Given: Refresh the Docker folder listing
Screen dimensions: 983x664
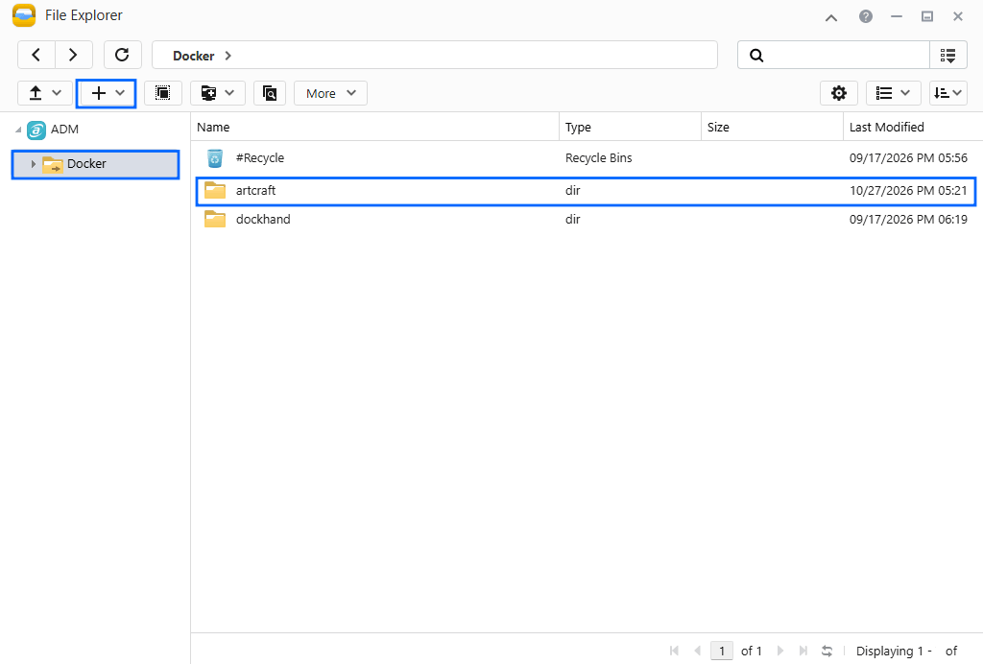Looking at the screenshot, I should 122,55.
